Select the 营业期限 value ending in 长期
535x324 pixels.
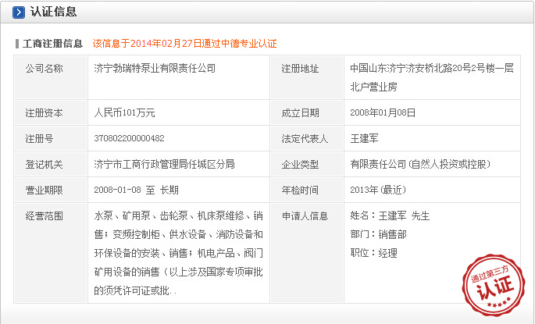pos(137,190)
